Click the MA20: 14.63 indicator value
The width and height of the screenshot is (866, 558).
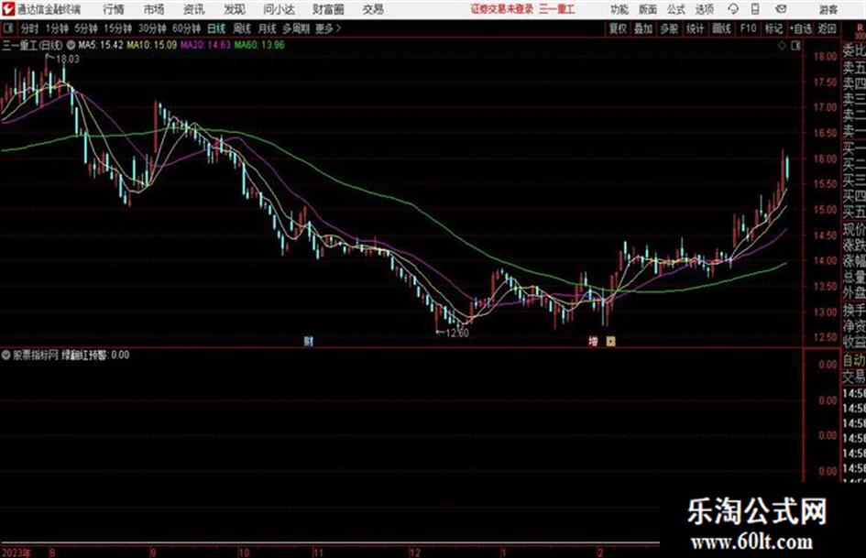[x=205, y=45]
